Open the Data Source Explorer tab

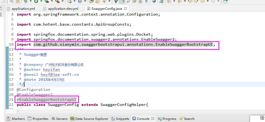click(x=89, y=119)
